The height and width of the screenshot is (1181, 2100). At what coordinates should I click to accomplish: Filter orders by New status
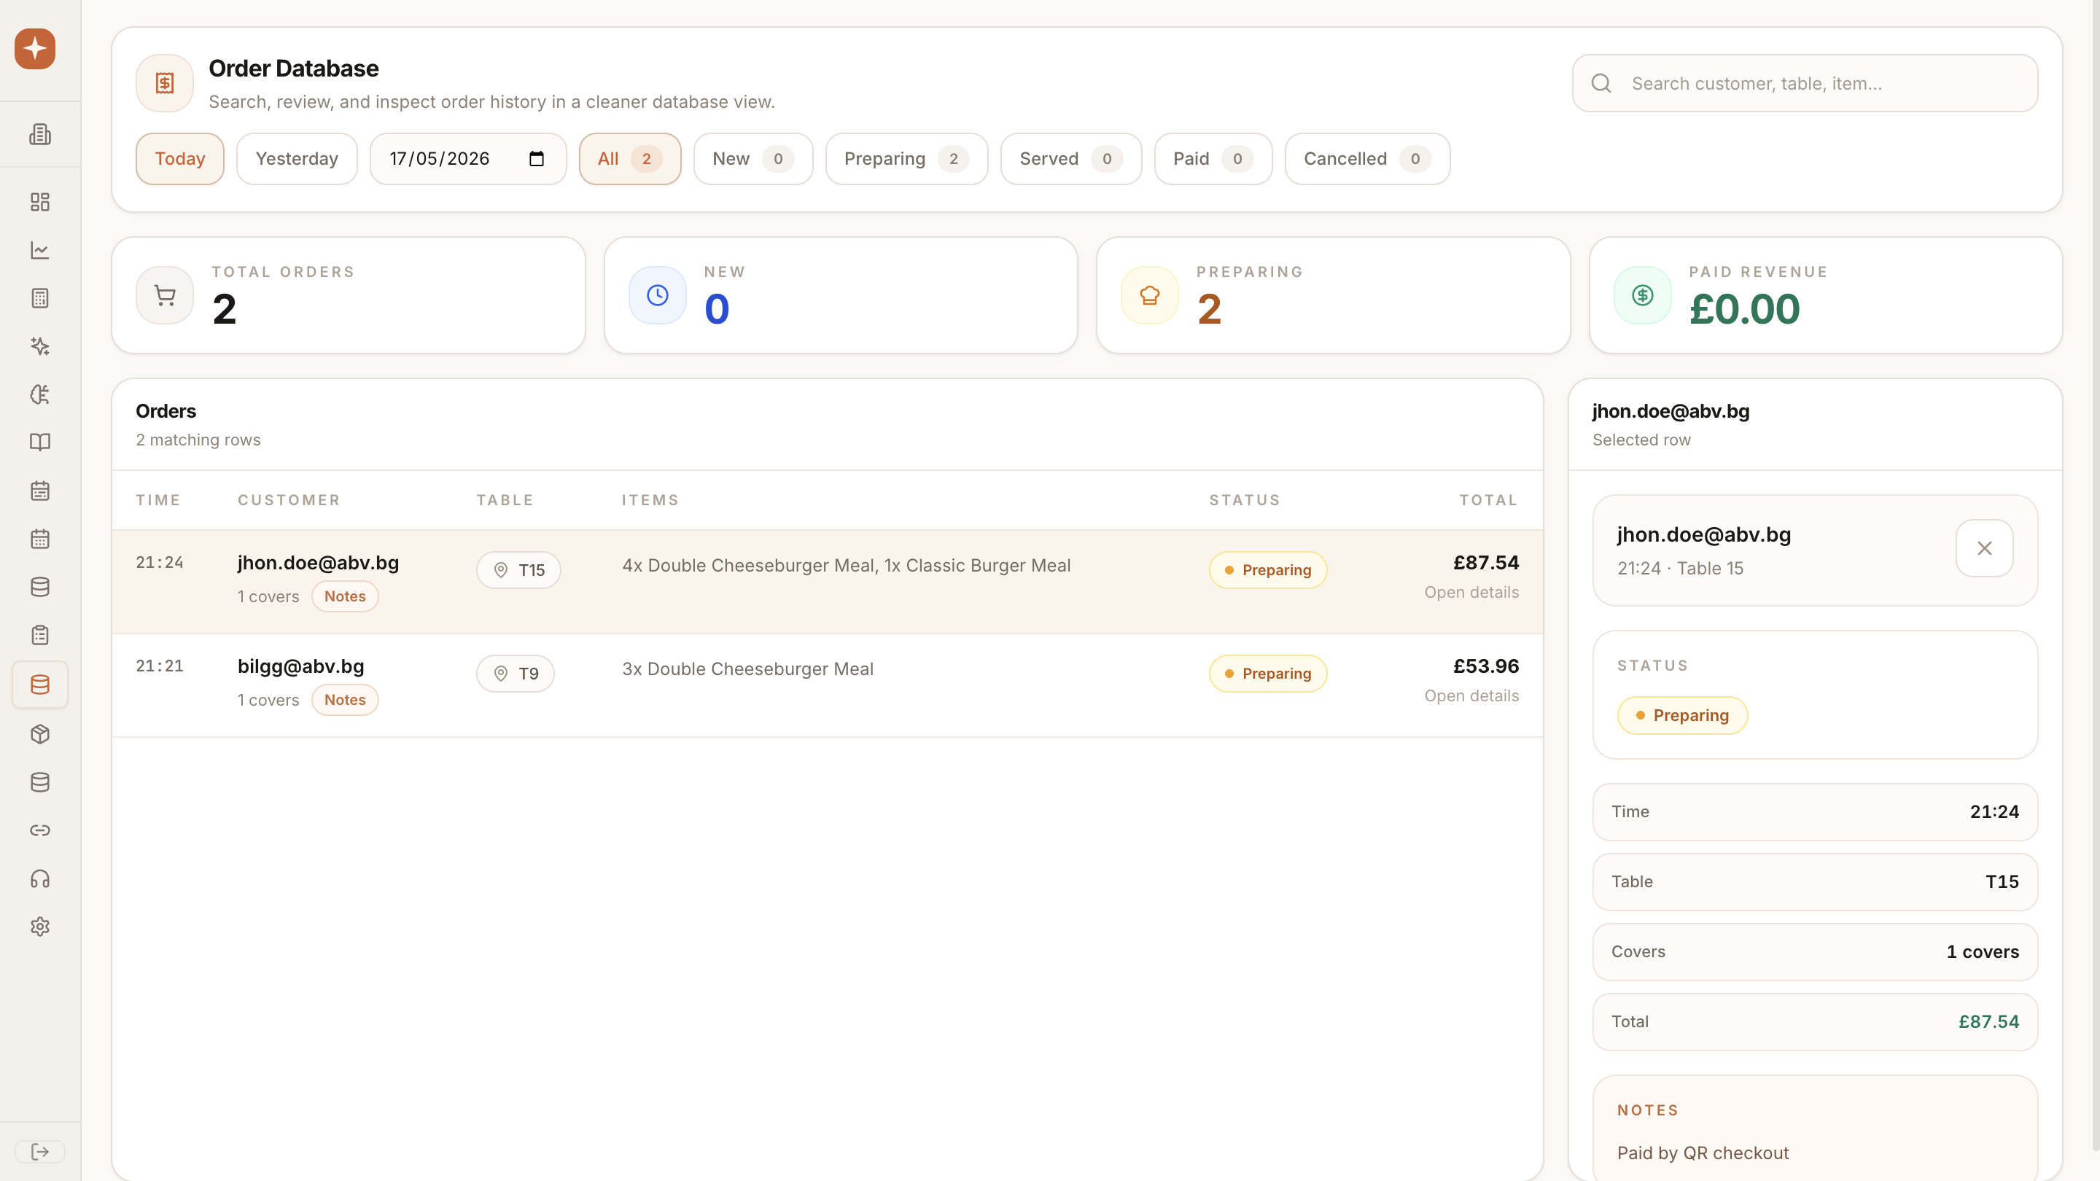[752, 158]
